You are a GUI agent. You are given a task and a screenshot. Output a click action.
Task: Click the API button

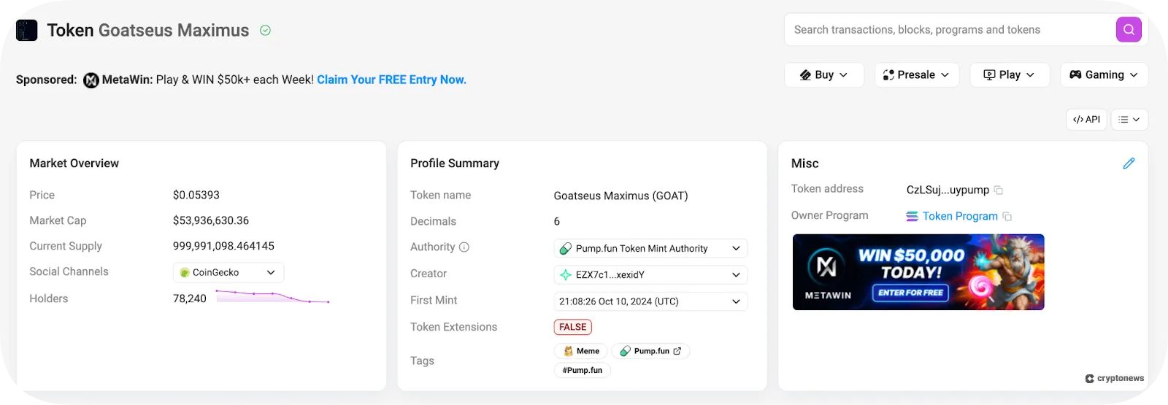[1086, 120]
